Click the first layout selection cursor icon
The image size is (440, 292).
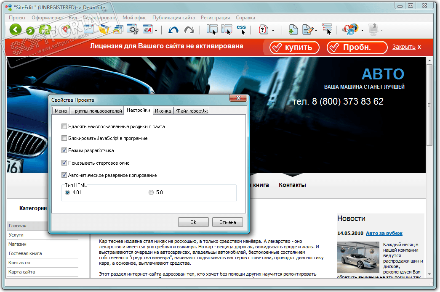212,30
